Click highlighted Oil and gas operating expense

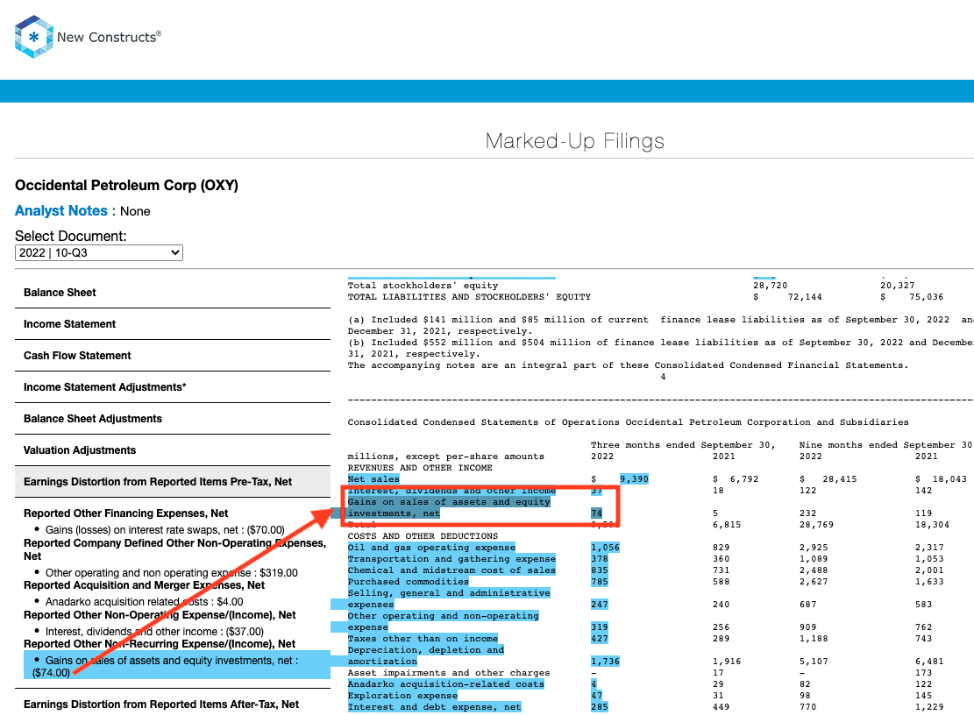coord(431,548)
